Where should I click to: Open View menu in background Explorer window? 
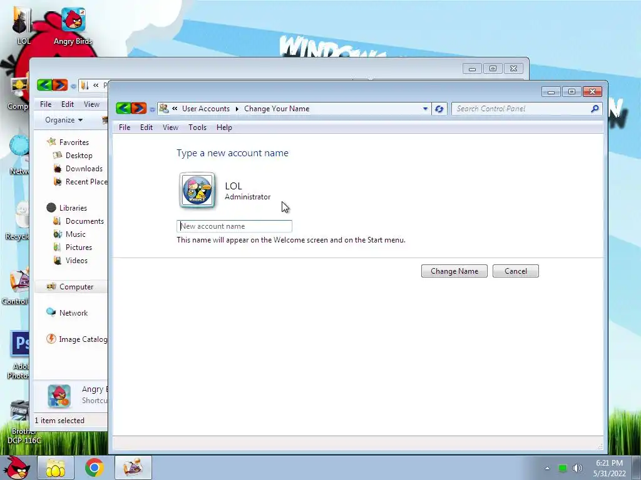(91, 104)
